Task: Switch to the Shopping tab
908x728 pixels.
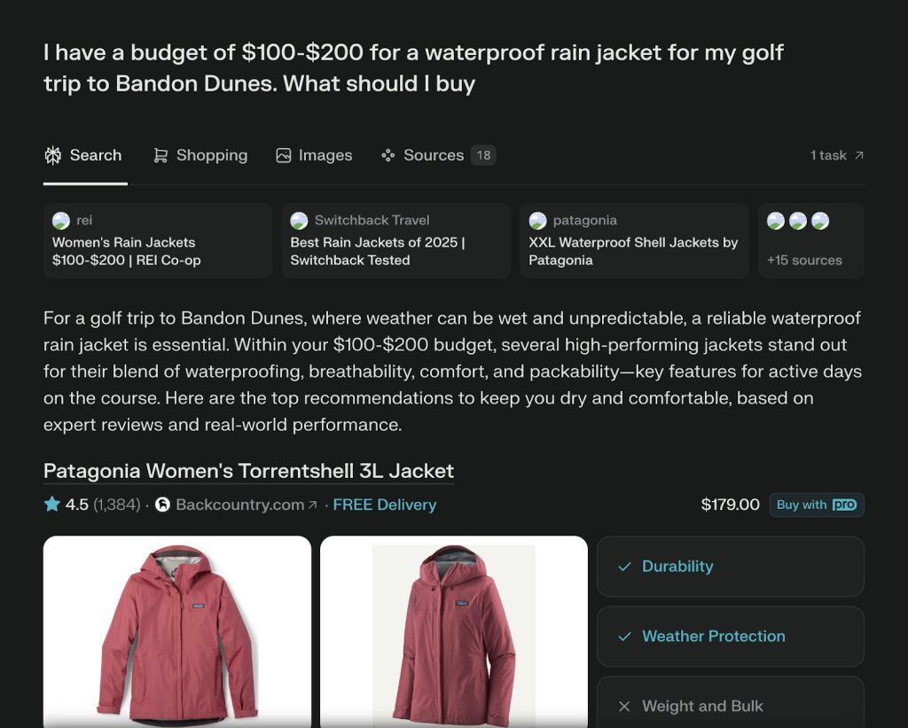Action: [x=200, y=155]
